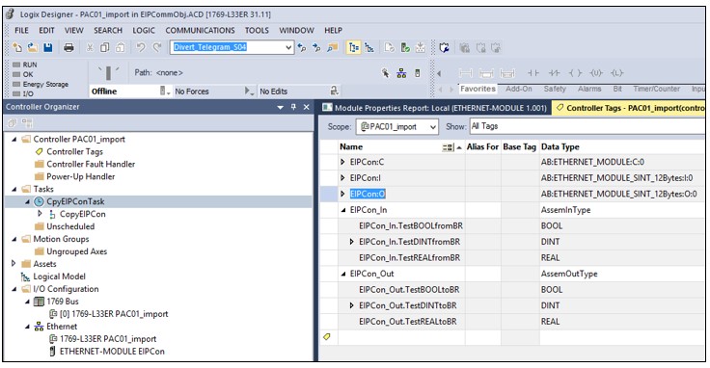The height and width of the screenshot is (368, 710).
Task: Open the COMMUNICATIONS menu
Action: pyautogui.click(x=200, y=30)
